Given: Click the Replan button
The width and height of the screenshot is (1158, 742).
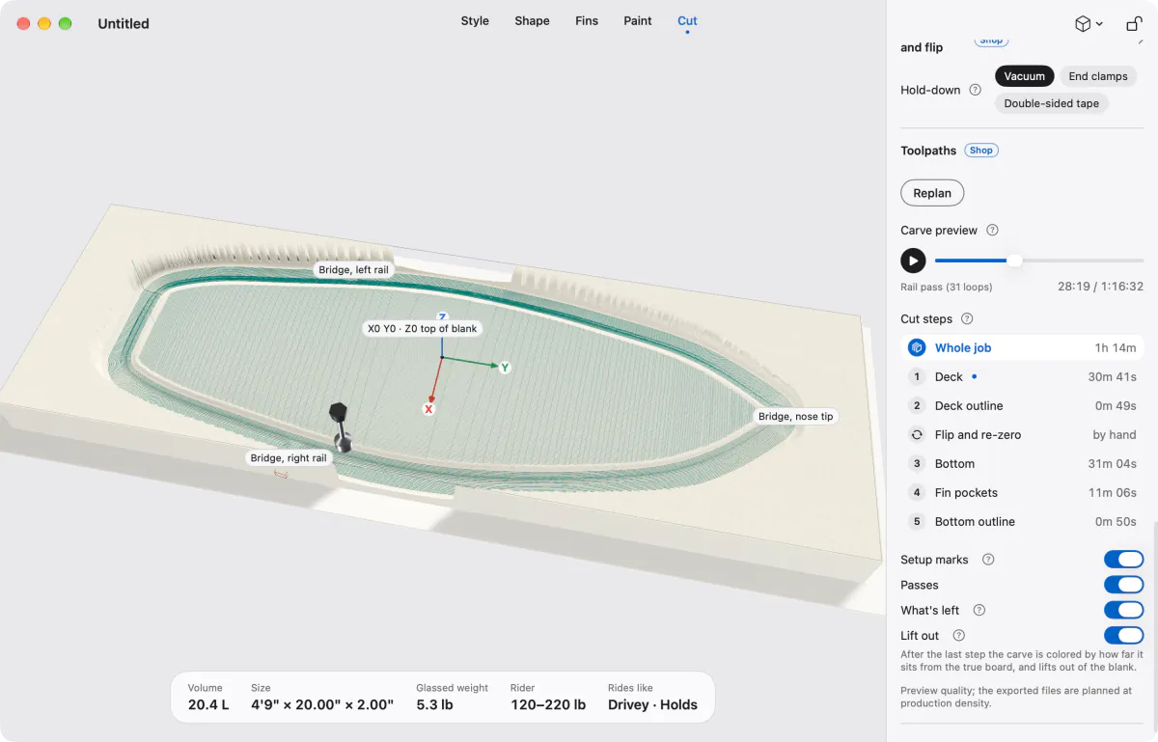Looking at the screenshot, I should pos(932,193).
